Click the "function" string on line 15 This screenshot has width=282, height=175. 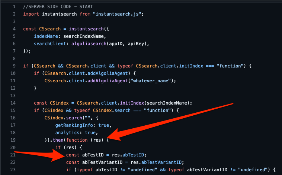[x=157, y=110]
